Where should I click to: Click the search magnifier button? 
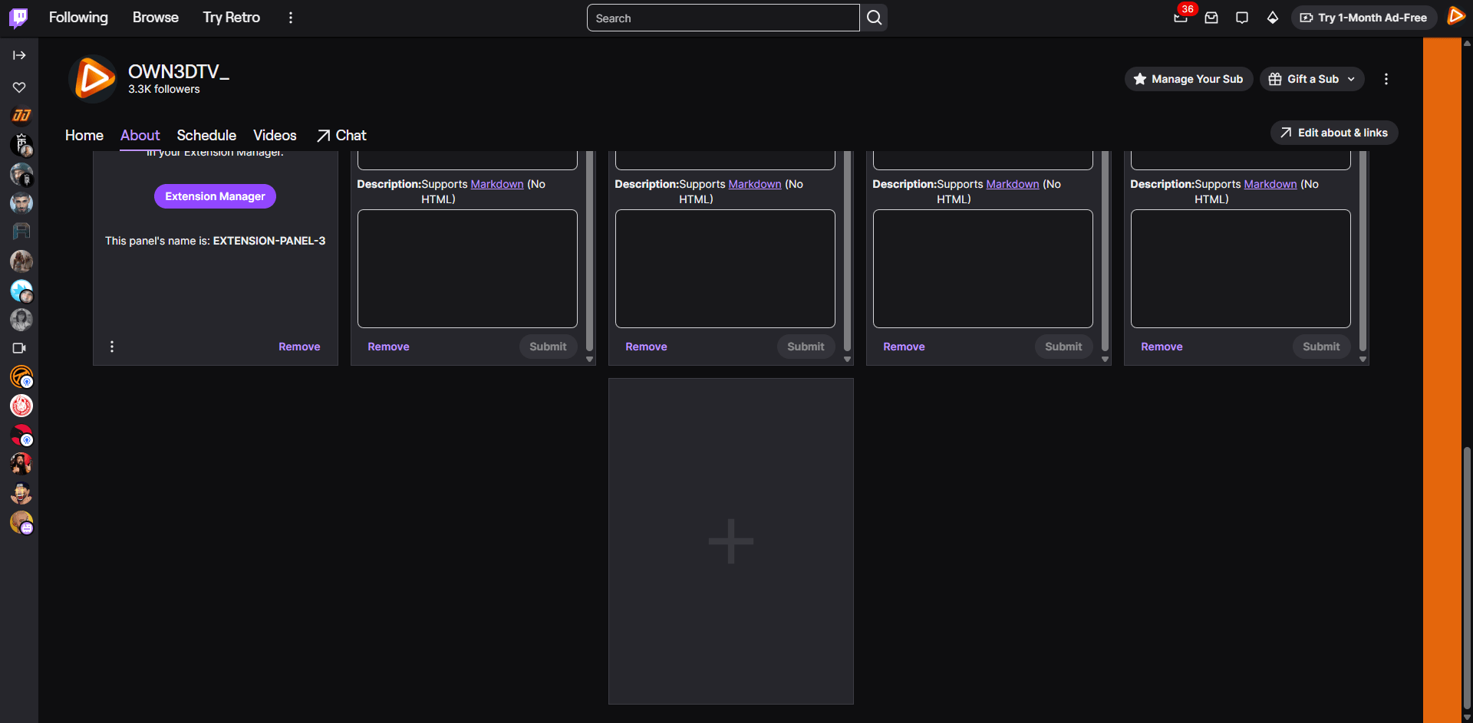tap(874, 18)
